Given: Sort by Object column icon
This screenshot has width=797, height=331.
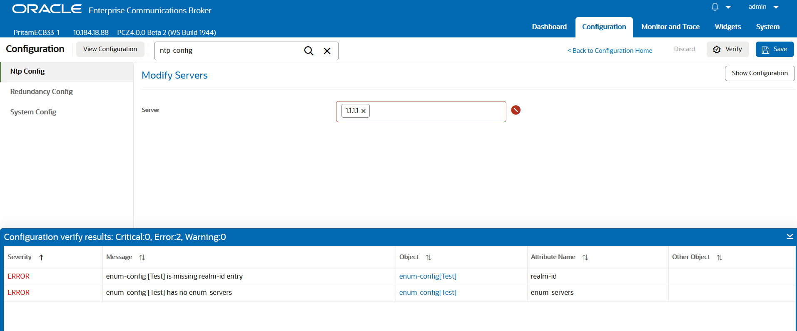Looking at the screenshot, I should click(428, 257).
